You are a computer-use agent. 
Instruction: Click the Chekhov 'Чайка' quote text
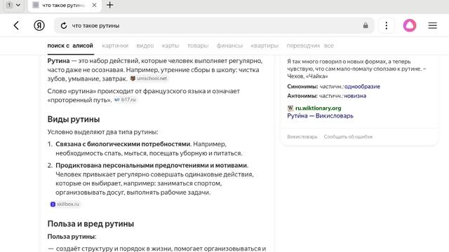[356, 69]
